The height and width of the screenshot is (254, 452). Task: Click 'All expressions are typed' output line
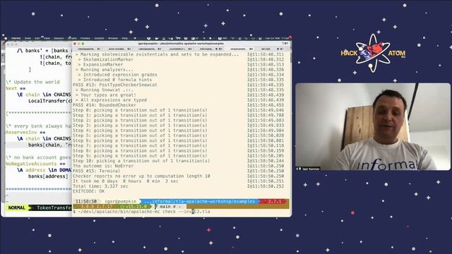coord(111,100)
